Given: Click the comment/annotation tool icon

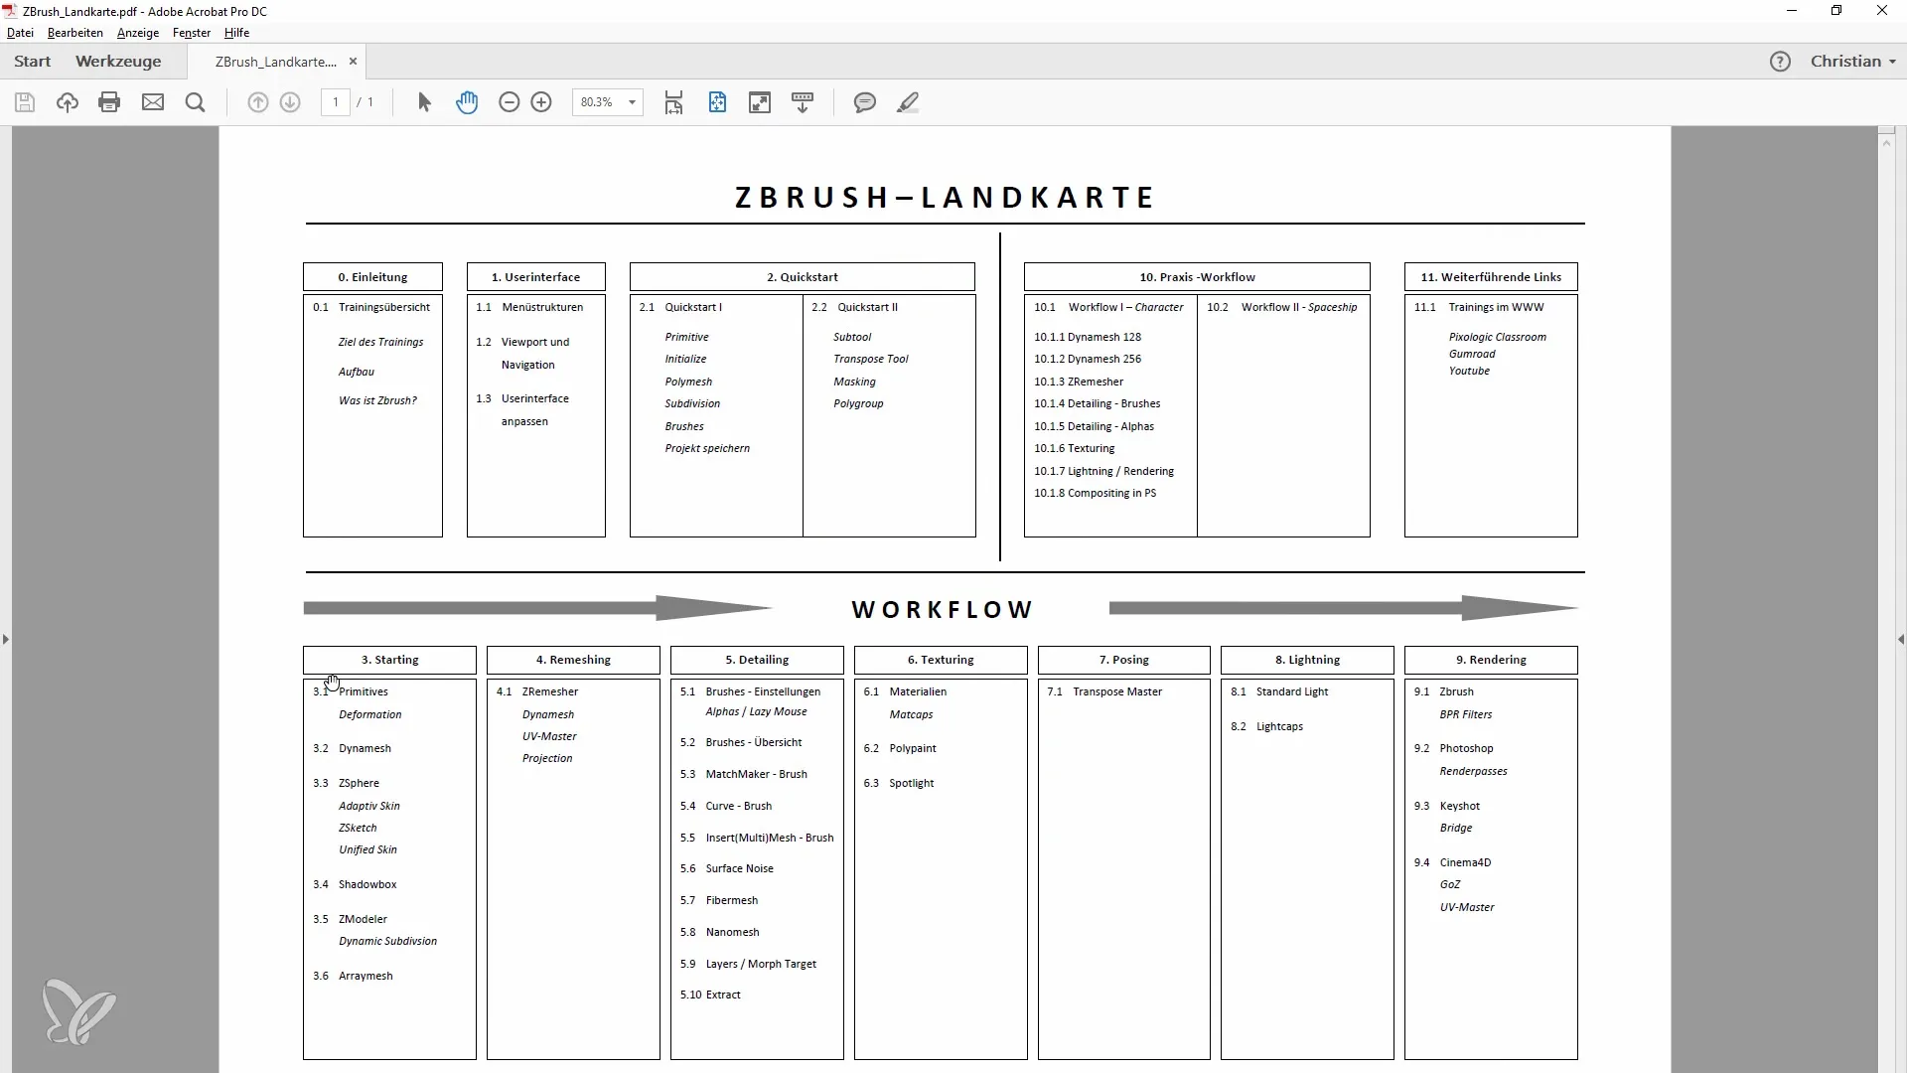Looking at the screenshot, I should [x=864, y=102].
